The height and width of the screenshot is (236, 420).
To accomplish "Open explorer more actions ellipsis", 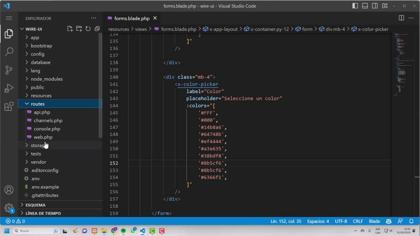I will pyautogui.click(x=94, y=18).
